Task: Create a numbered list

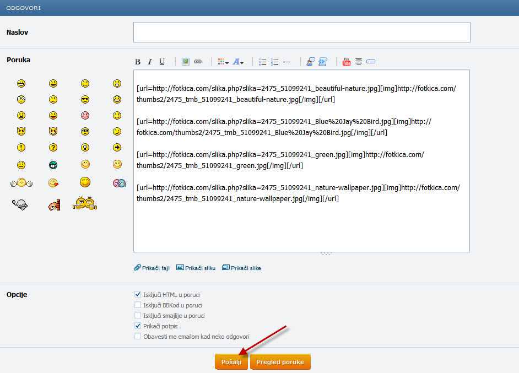Action: 275,62
